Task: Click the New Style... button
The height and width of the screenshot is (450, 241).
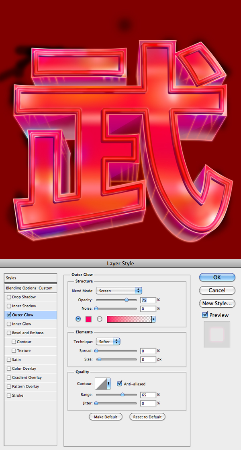Action: (217, 303)
